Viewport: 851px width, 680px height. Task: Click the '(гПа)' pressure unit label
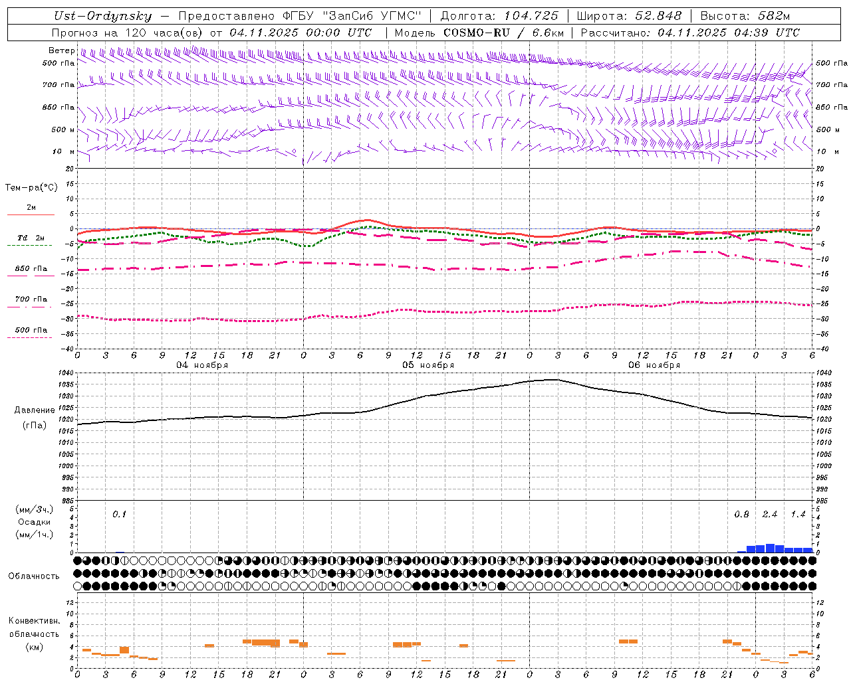click(35, 426)
